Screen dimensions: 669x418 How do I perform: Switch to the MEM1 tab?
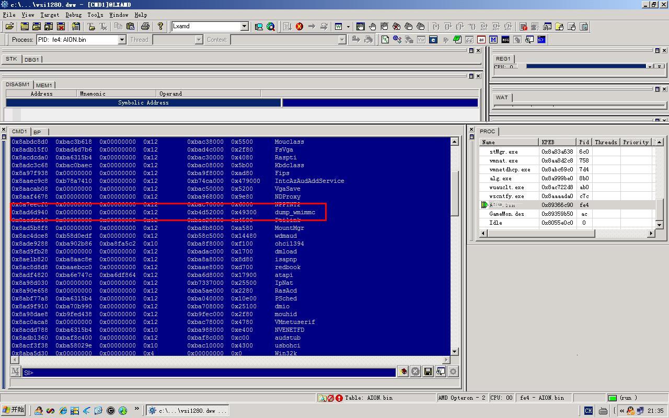(x=44, y=85)
